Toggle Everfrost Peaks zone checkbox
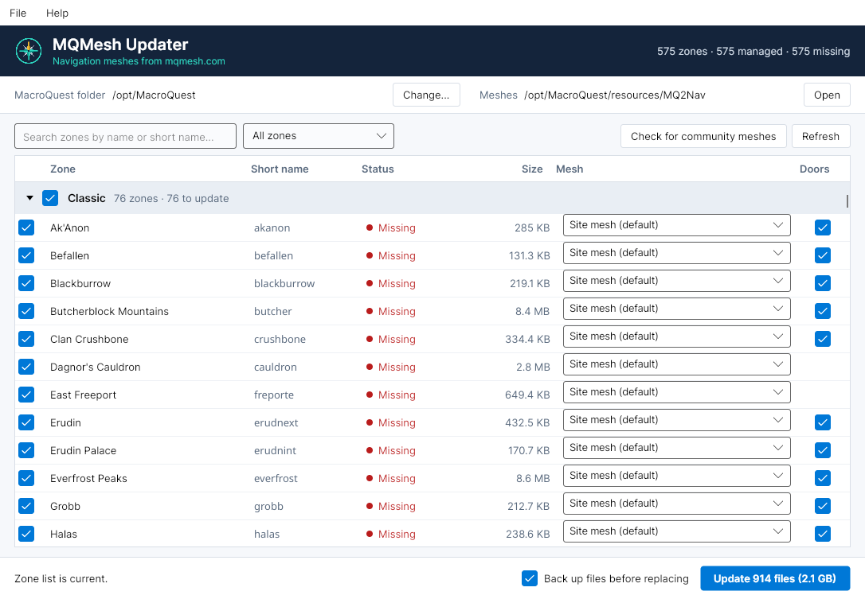This screenshot has width=865, height=599. point(26,478)
